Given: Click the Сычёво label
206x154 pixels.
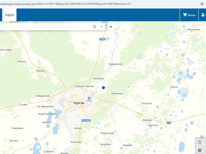Looking at the screenshot, I should (23, 105).
